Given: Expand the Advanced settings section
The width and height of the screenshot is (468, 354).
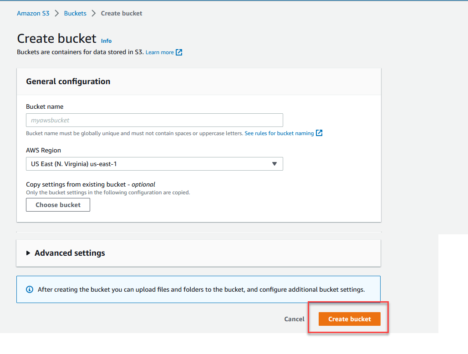Looking at the screenshot, I should point(70,253).
